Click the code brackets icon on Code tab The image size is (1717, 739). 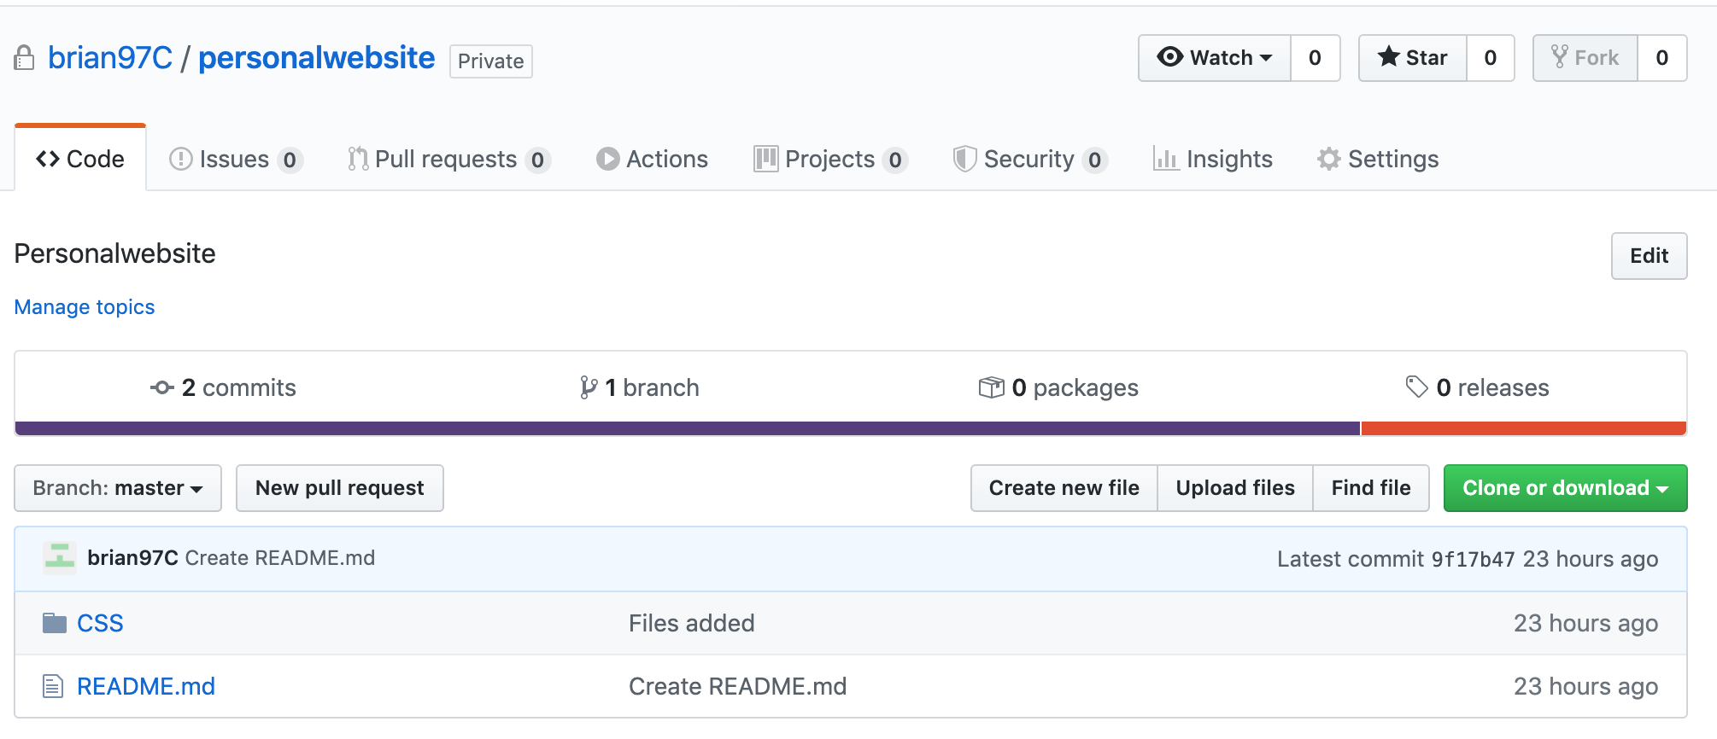pyautogui.click(x=48, y=159)
